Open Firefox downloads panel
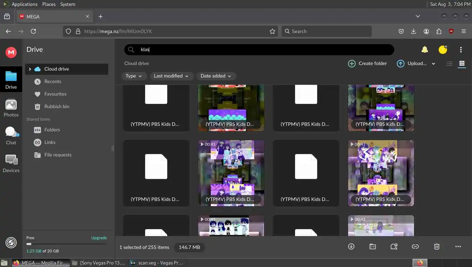Viewport: 472px width, 267px height. pos(413,31)
